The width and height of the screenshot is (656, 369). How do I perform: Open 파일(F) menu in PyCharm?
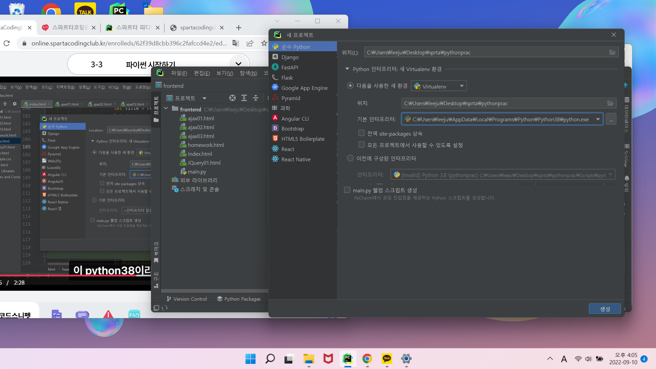179,73
